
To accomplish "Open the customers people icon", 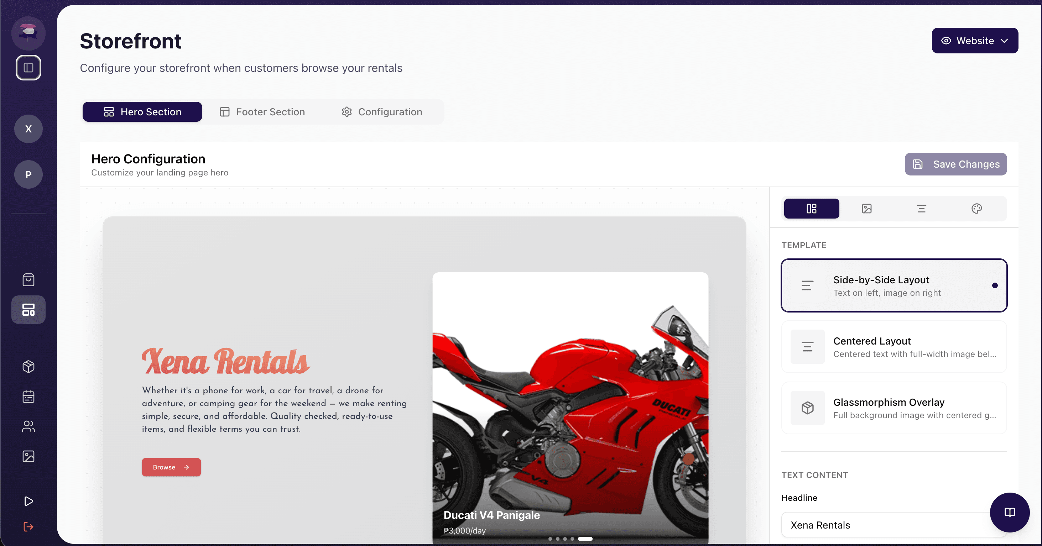I will click(x=28, y=426).
